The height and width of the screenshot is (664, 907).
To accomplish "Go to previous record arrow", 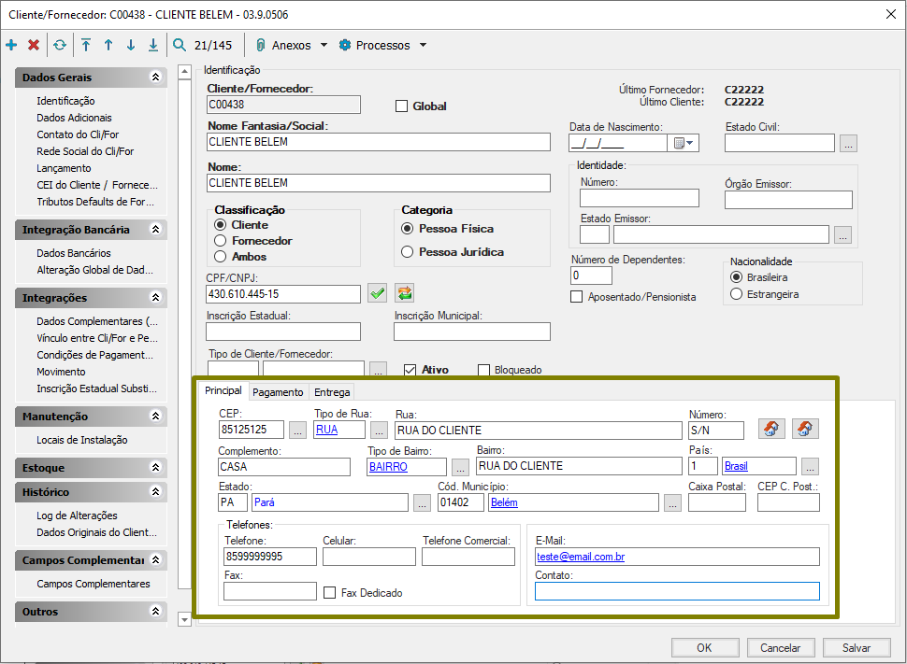I will click(108, 45).
